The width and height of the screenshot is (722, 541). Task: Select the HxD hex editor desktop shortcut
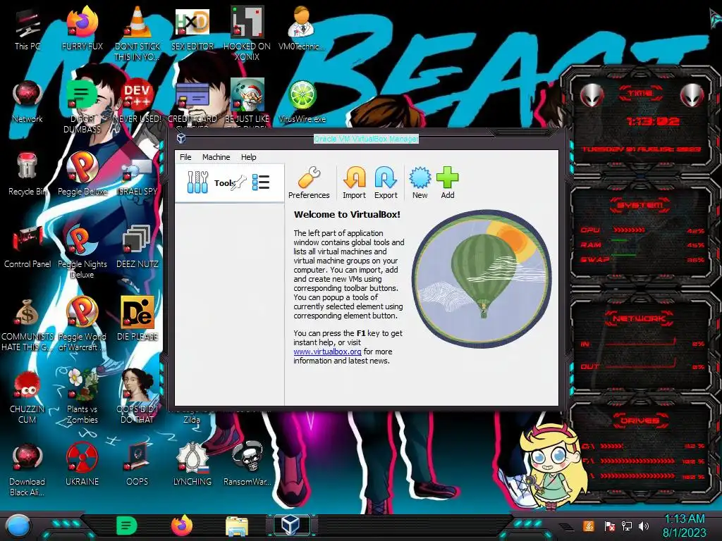coord(192,28)
